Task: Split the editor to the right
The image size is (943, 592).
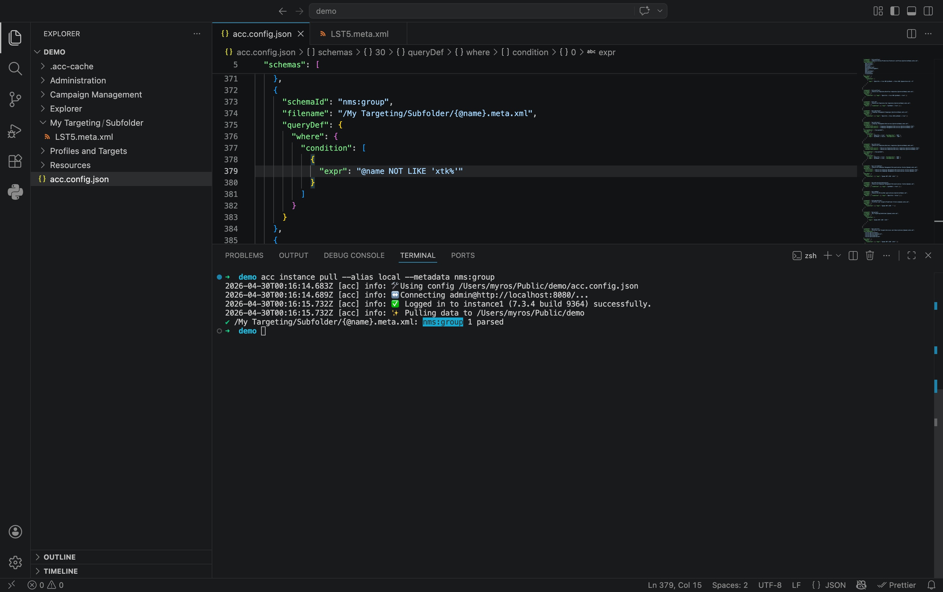Action: tap(911, 34)
